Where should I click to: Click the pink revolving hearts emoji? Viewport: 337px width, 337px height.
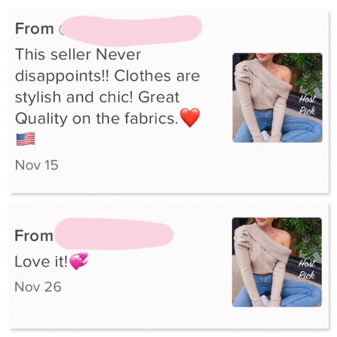pos(79,261)
